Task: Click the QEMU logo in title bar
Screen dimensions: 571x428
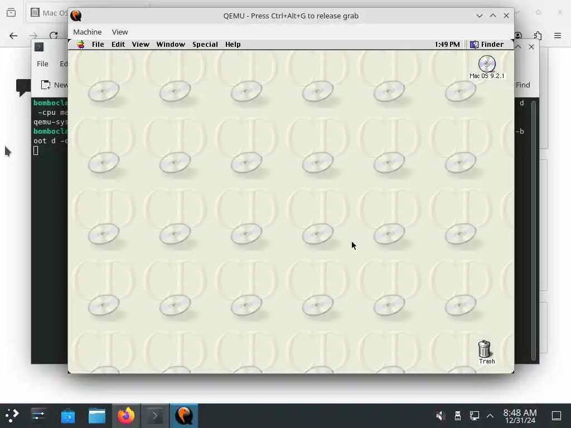Action: (x=76, y=16)
